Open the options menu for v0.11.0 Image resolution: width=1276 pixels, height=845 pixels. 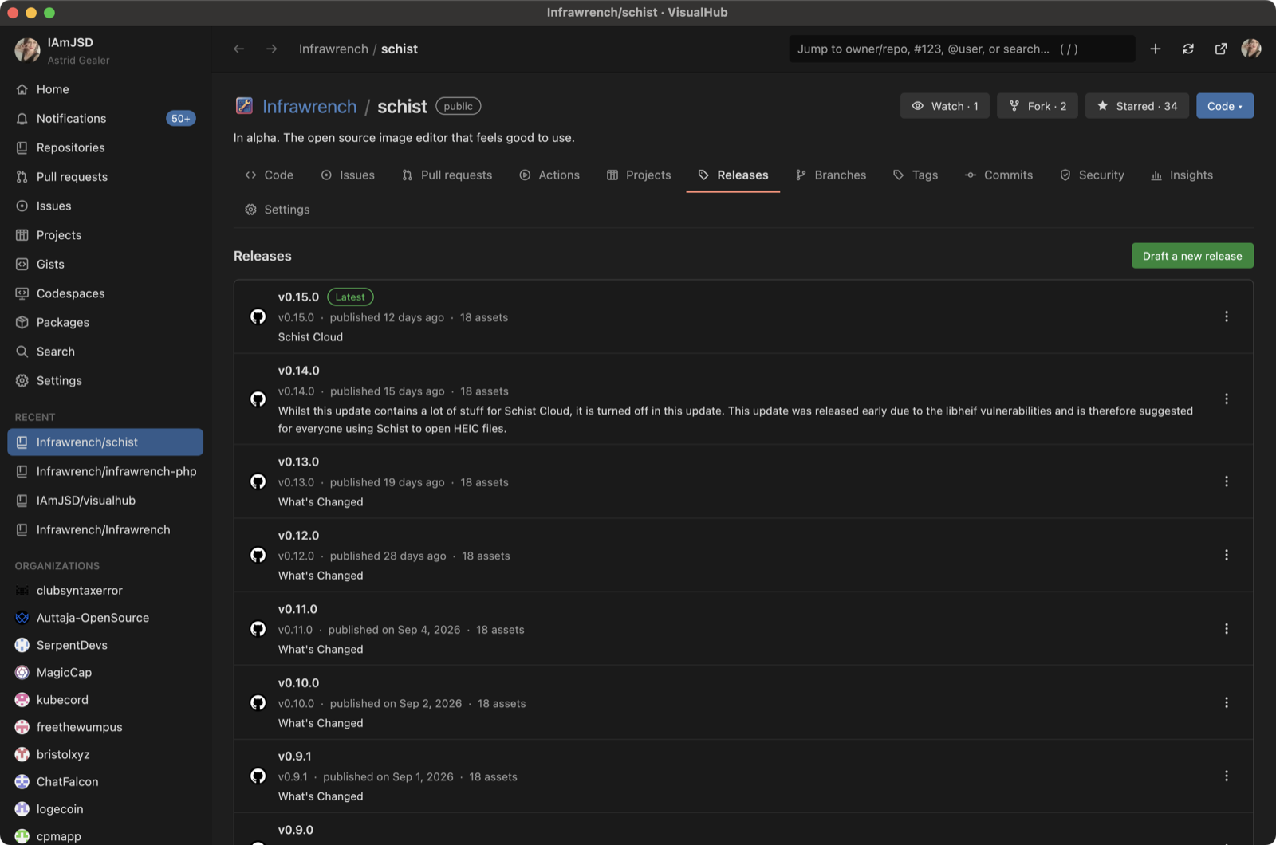click(x=1227, y=629)
